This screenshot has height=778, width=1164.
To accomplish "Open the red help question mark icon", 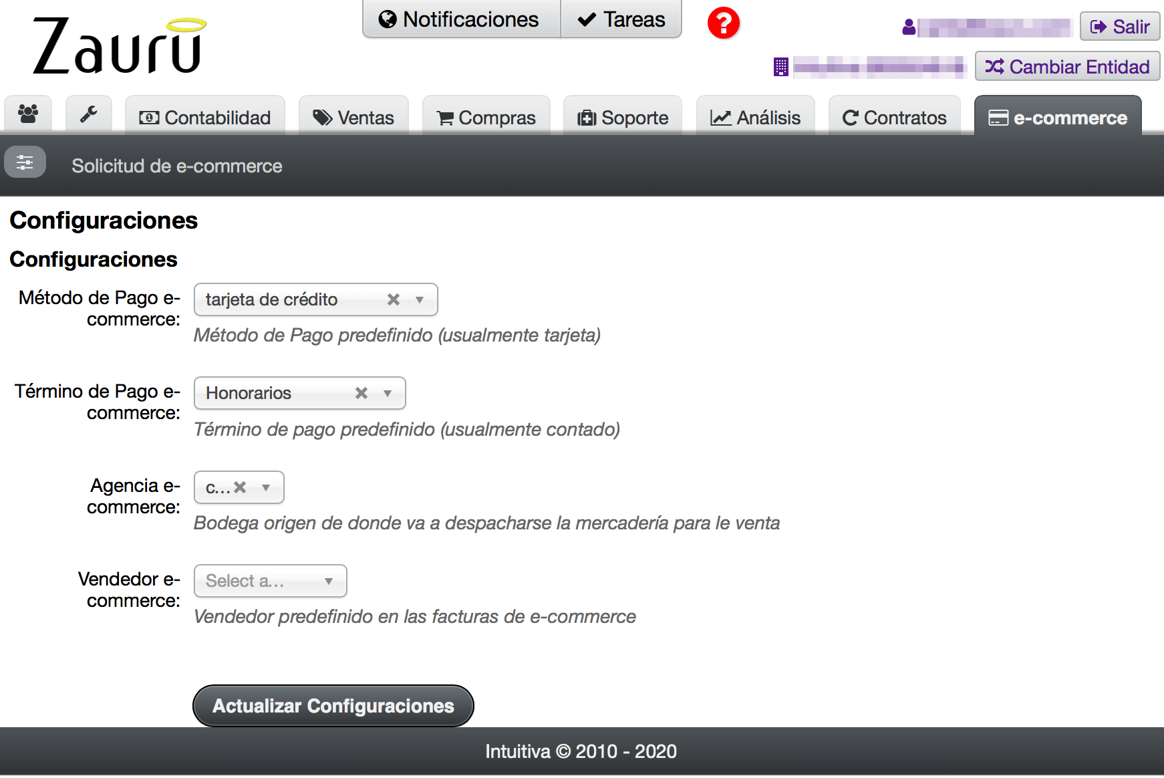I will click(724, 23).
